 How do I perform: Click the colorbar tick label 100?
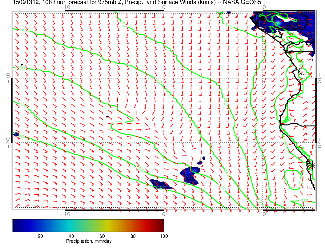(x=164, y=236)
